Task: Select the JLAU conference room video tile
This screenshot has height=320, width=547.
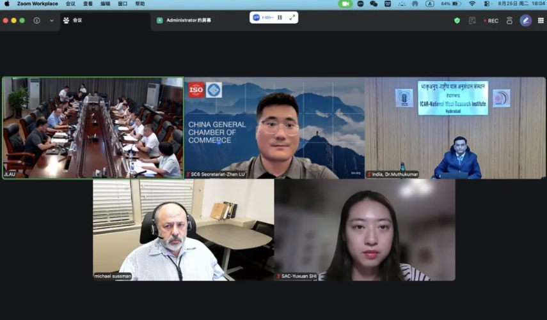Action: click(93, 128)
